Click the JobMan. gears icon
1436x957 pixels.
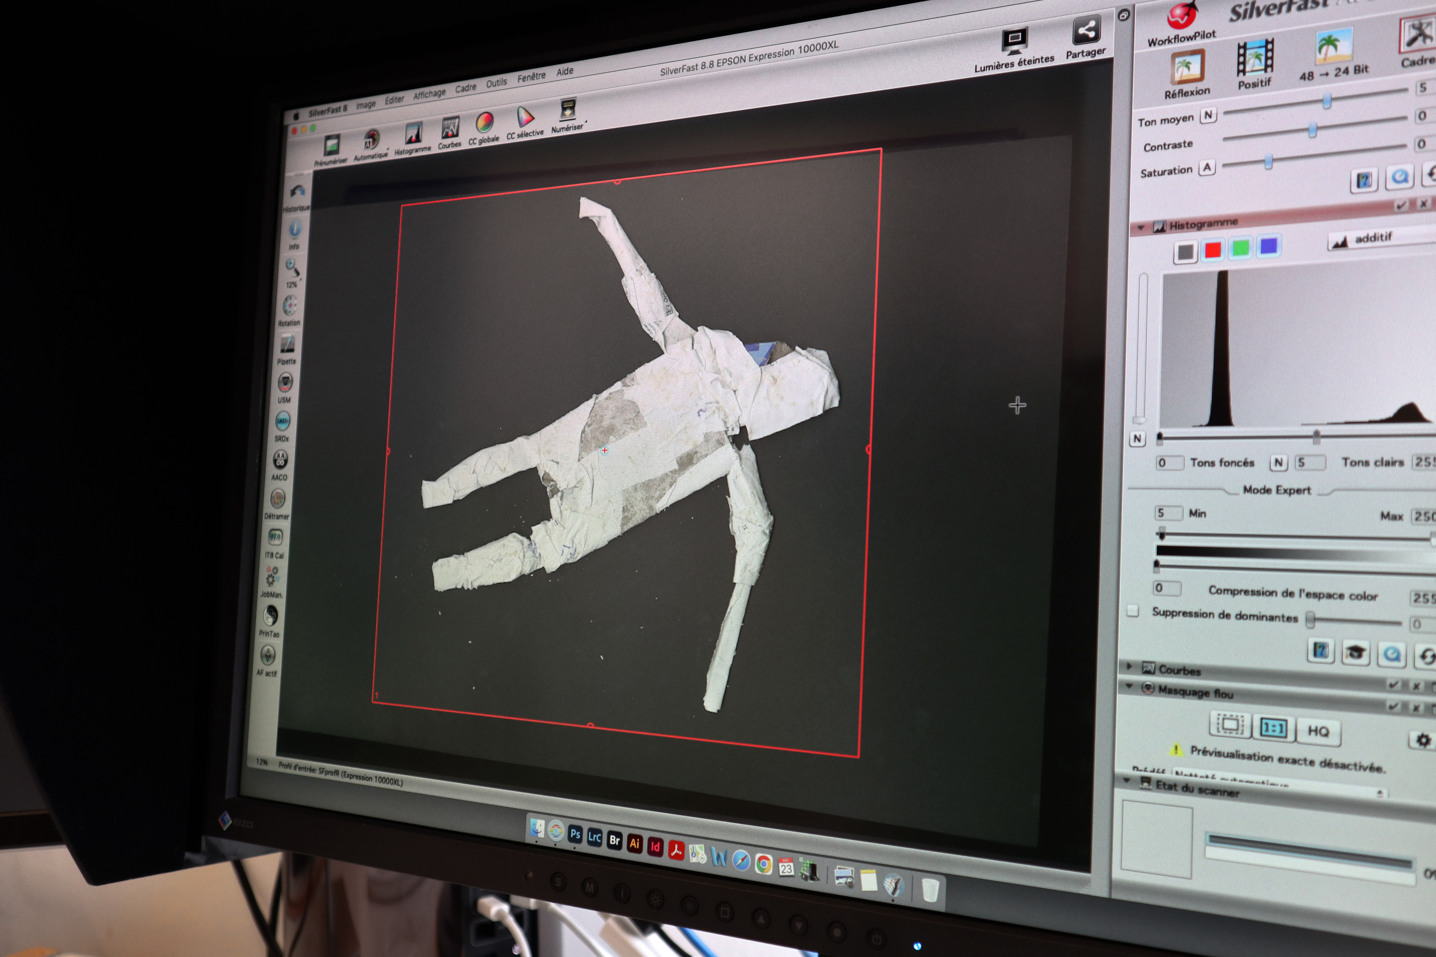pos(272,577)
